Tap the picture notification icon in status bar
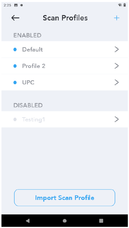The width and height of the screenshot is (129, 228). click(16, 5)
